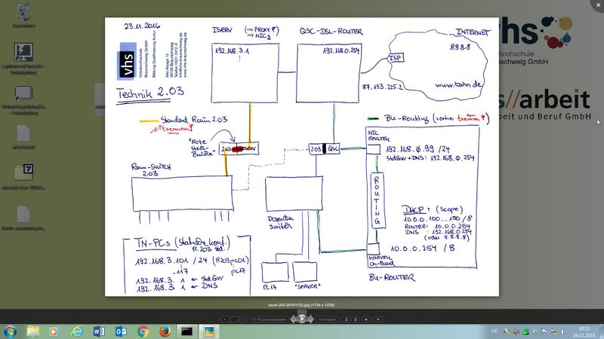
Task: Select the gray screen shortcut desktop icon
Action: point(23,100)
